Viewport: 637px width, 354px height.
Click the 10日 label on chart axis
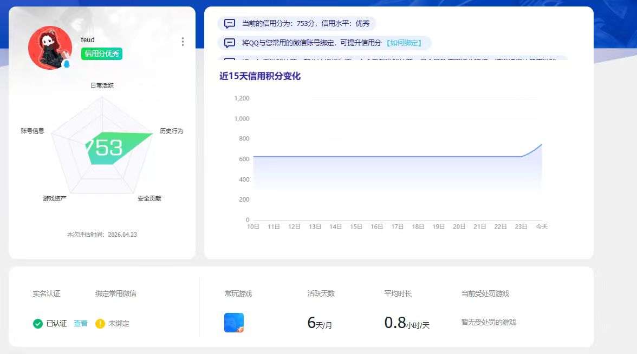[x=253, y=226]
